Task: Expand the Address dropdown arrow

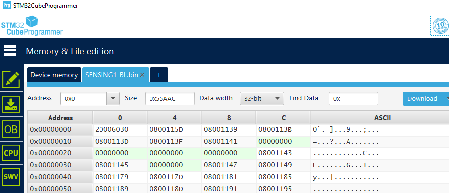Action: [x=113, y=99]
